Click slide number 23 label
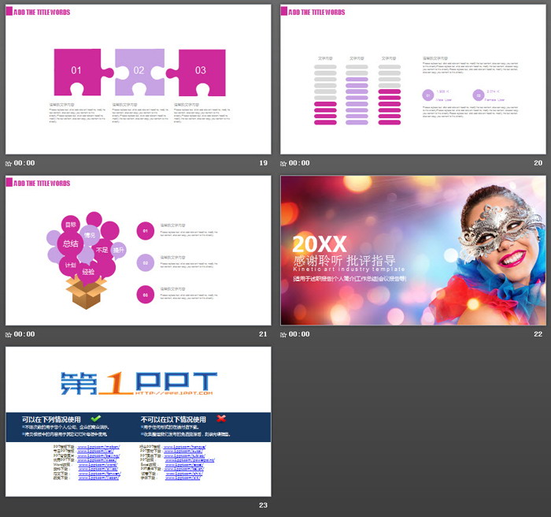 point(263,505)
